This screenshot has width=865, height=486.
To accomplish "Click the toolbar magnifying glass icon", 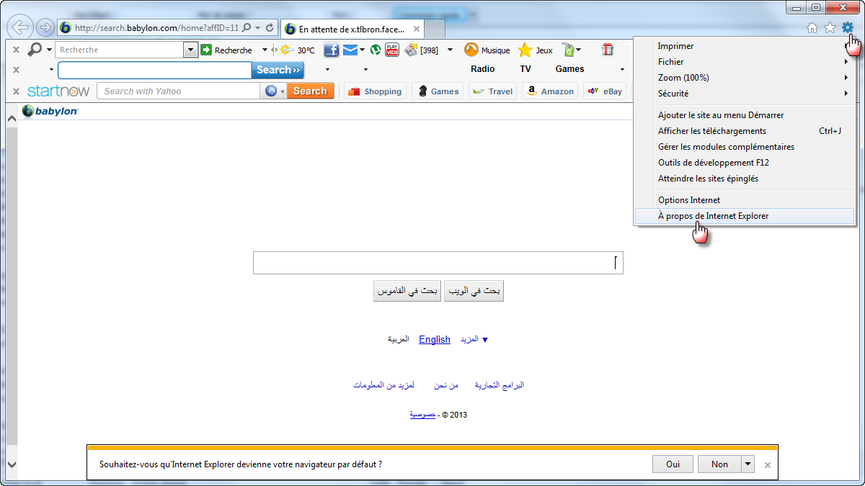I will 35,50.
